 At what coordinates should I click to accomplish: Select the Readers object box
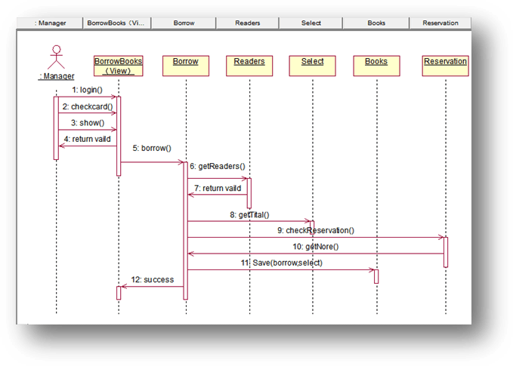(x=249, y=66)
